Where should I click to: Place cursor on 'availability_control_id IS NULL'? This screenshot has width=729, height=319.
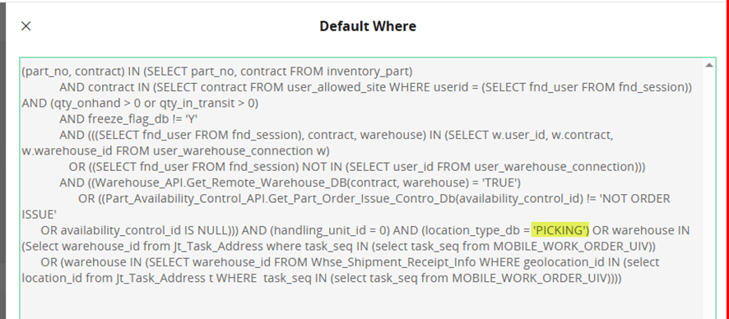pos(141,230)
